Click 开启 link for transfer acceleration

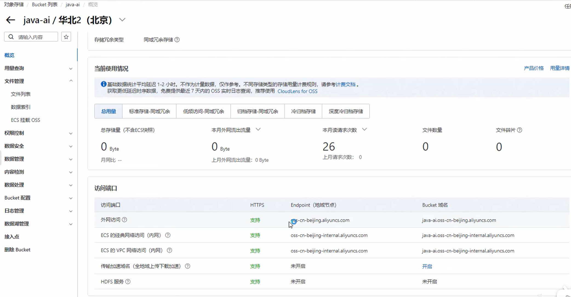[427, 266]
